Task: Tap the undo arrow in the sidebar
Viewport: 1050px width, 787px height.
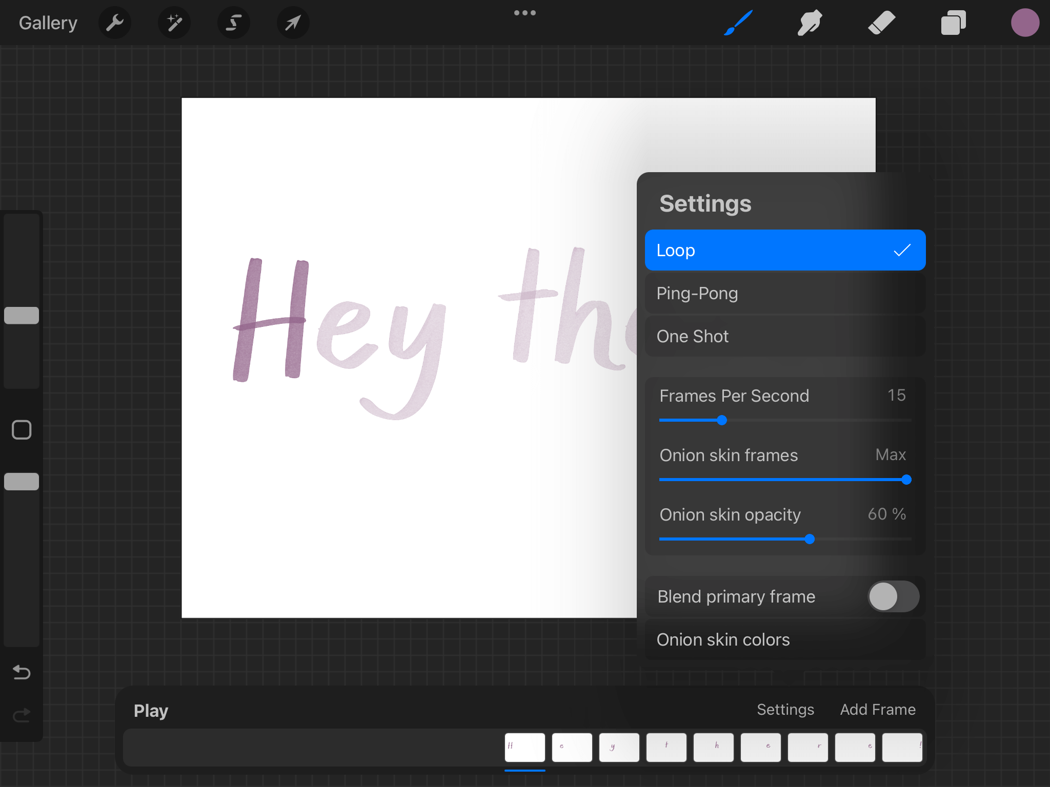Action: tap(21, 673)
